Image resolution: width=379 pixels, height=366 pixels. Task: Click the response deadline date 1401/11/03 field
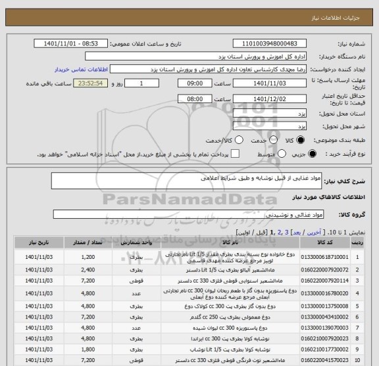[270, 83]
